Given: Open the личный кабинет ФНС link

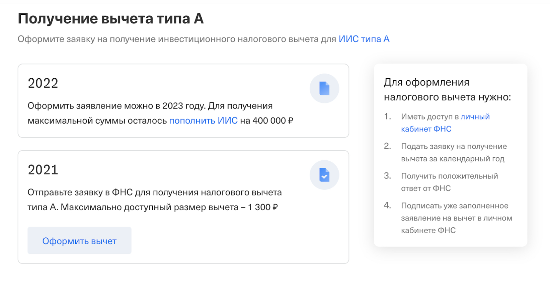Looking at the screenshot, I should pos(445,123).
